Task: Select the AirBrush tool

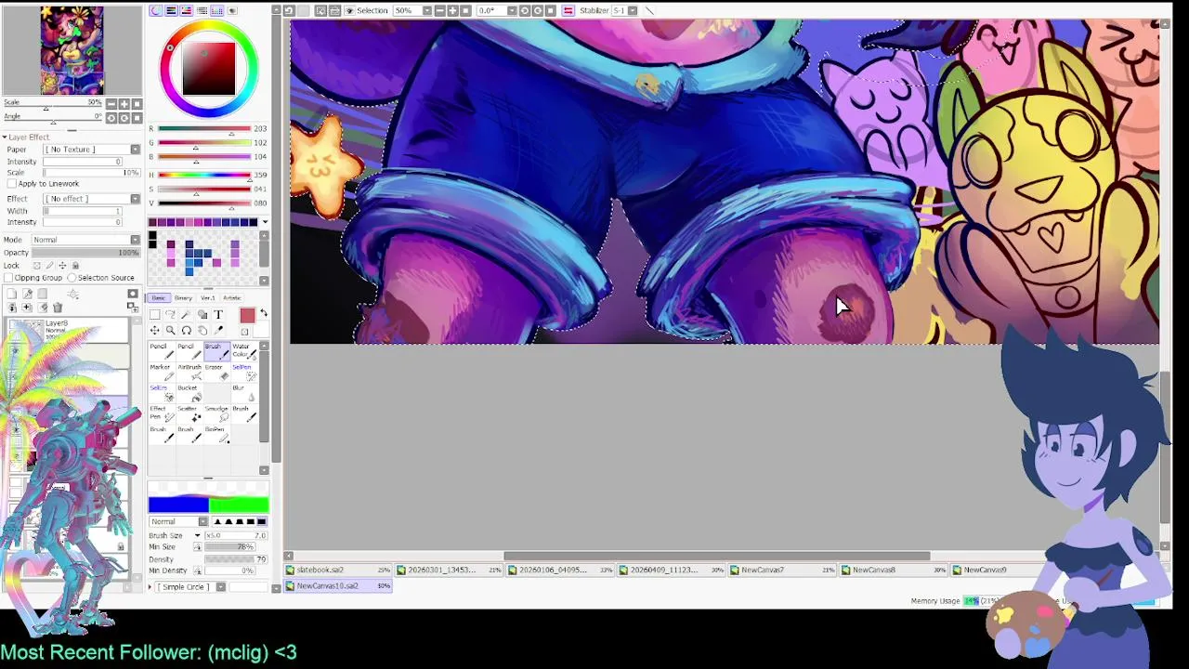Action: click(x=189, y=374)
